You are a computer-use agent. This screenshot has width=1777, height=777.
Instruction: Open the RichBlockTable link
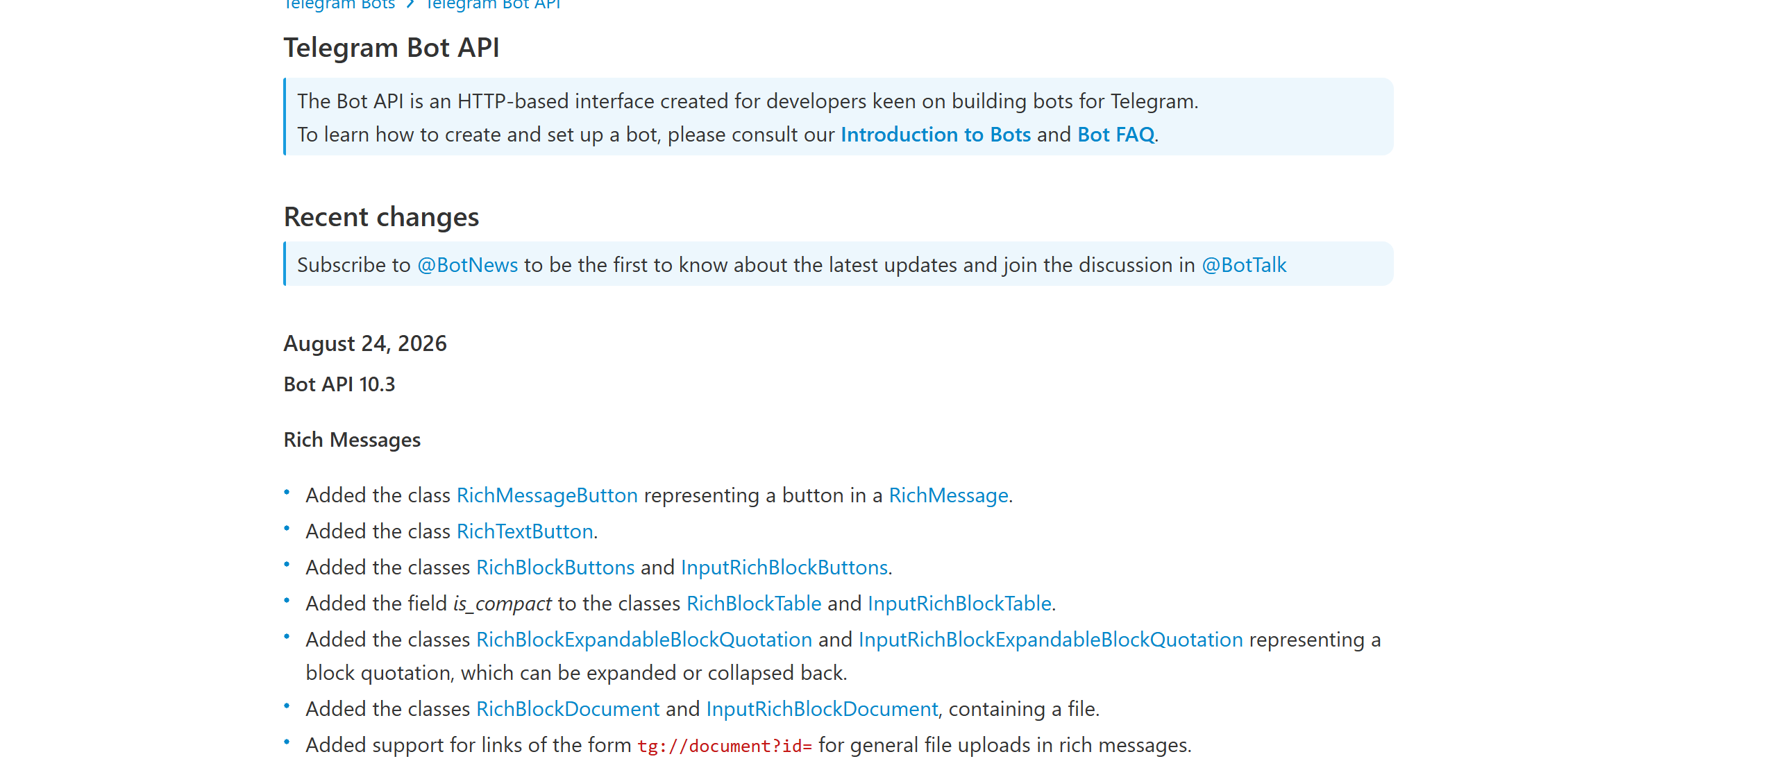[754, 604]
